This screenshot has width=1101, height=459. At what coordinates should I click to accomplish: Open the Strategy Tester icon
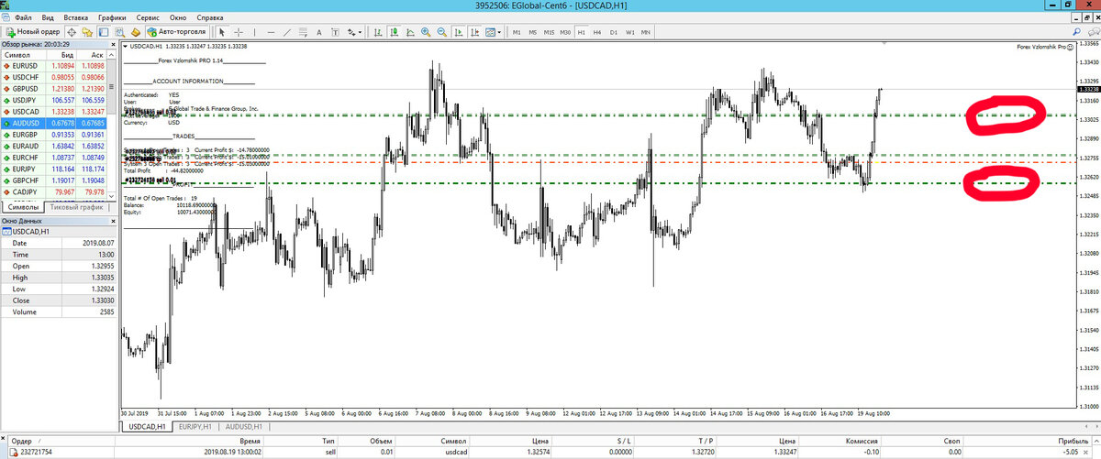[x=120, y=32]
